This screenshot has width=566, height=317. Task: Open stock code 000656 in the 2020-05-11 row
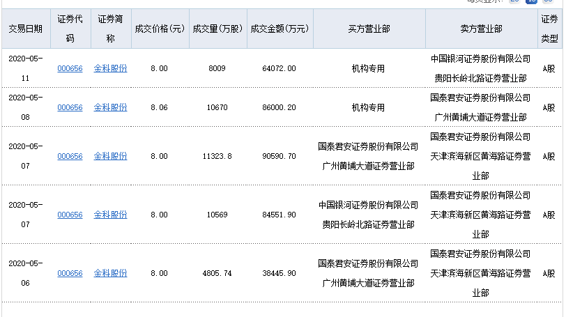70,68
